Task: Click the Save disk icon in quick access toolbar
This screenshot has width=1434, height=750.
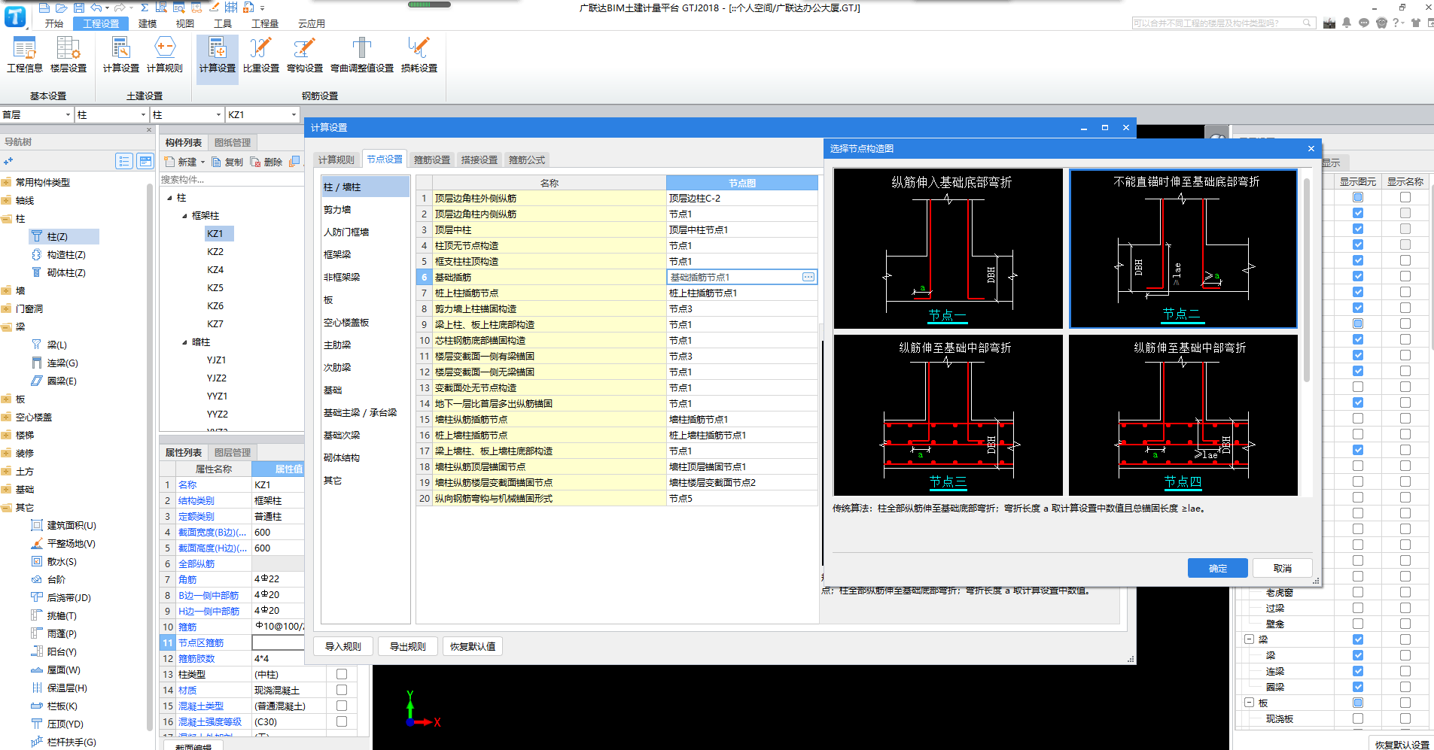Action: (x=79, y=8)
